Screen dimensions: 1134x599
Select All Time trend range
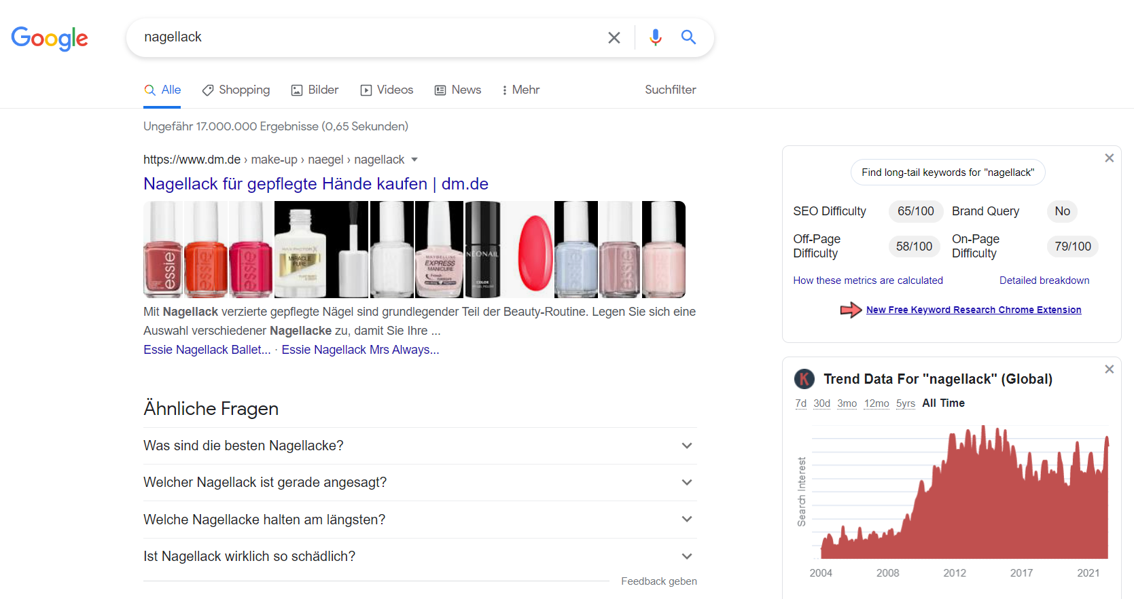943,403
